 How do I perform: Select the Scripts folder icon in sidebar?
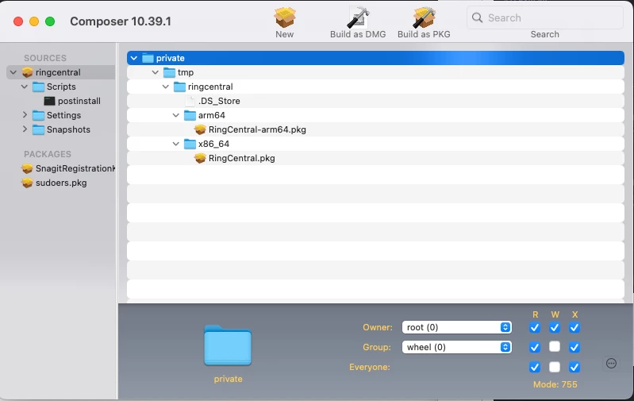click(38, 87)
